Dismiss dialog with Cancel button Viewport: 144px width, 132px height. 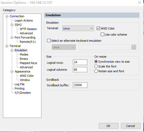coord(131,126)
